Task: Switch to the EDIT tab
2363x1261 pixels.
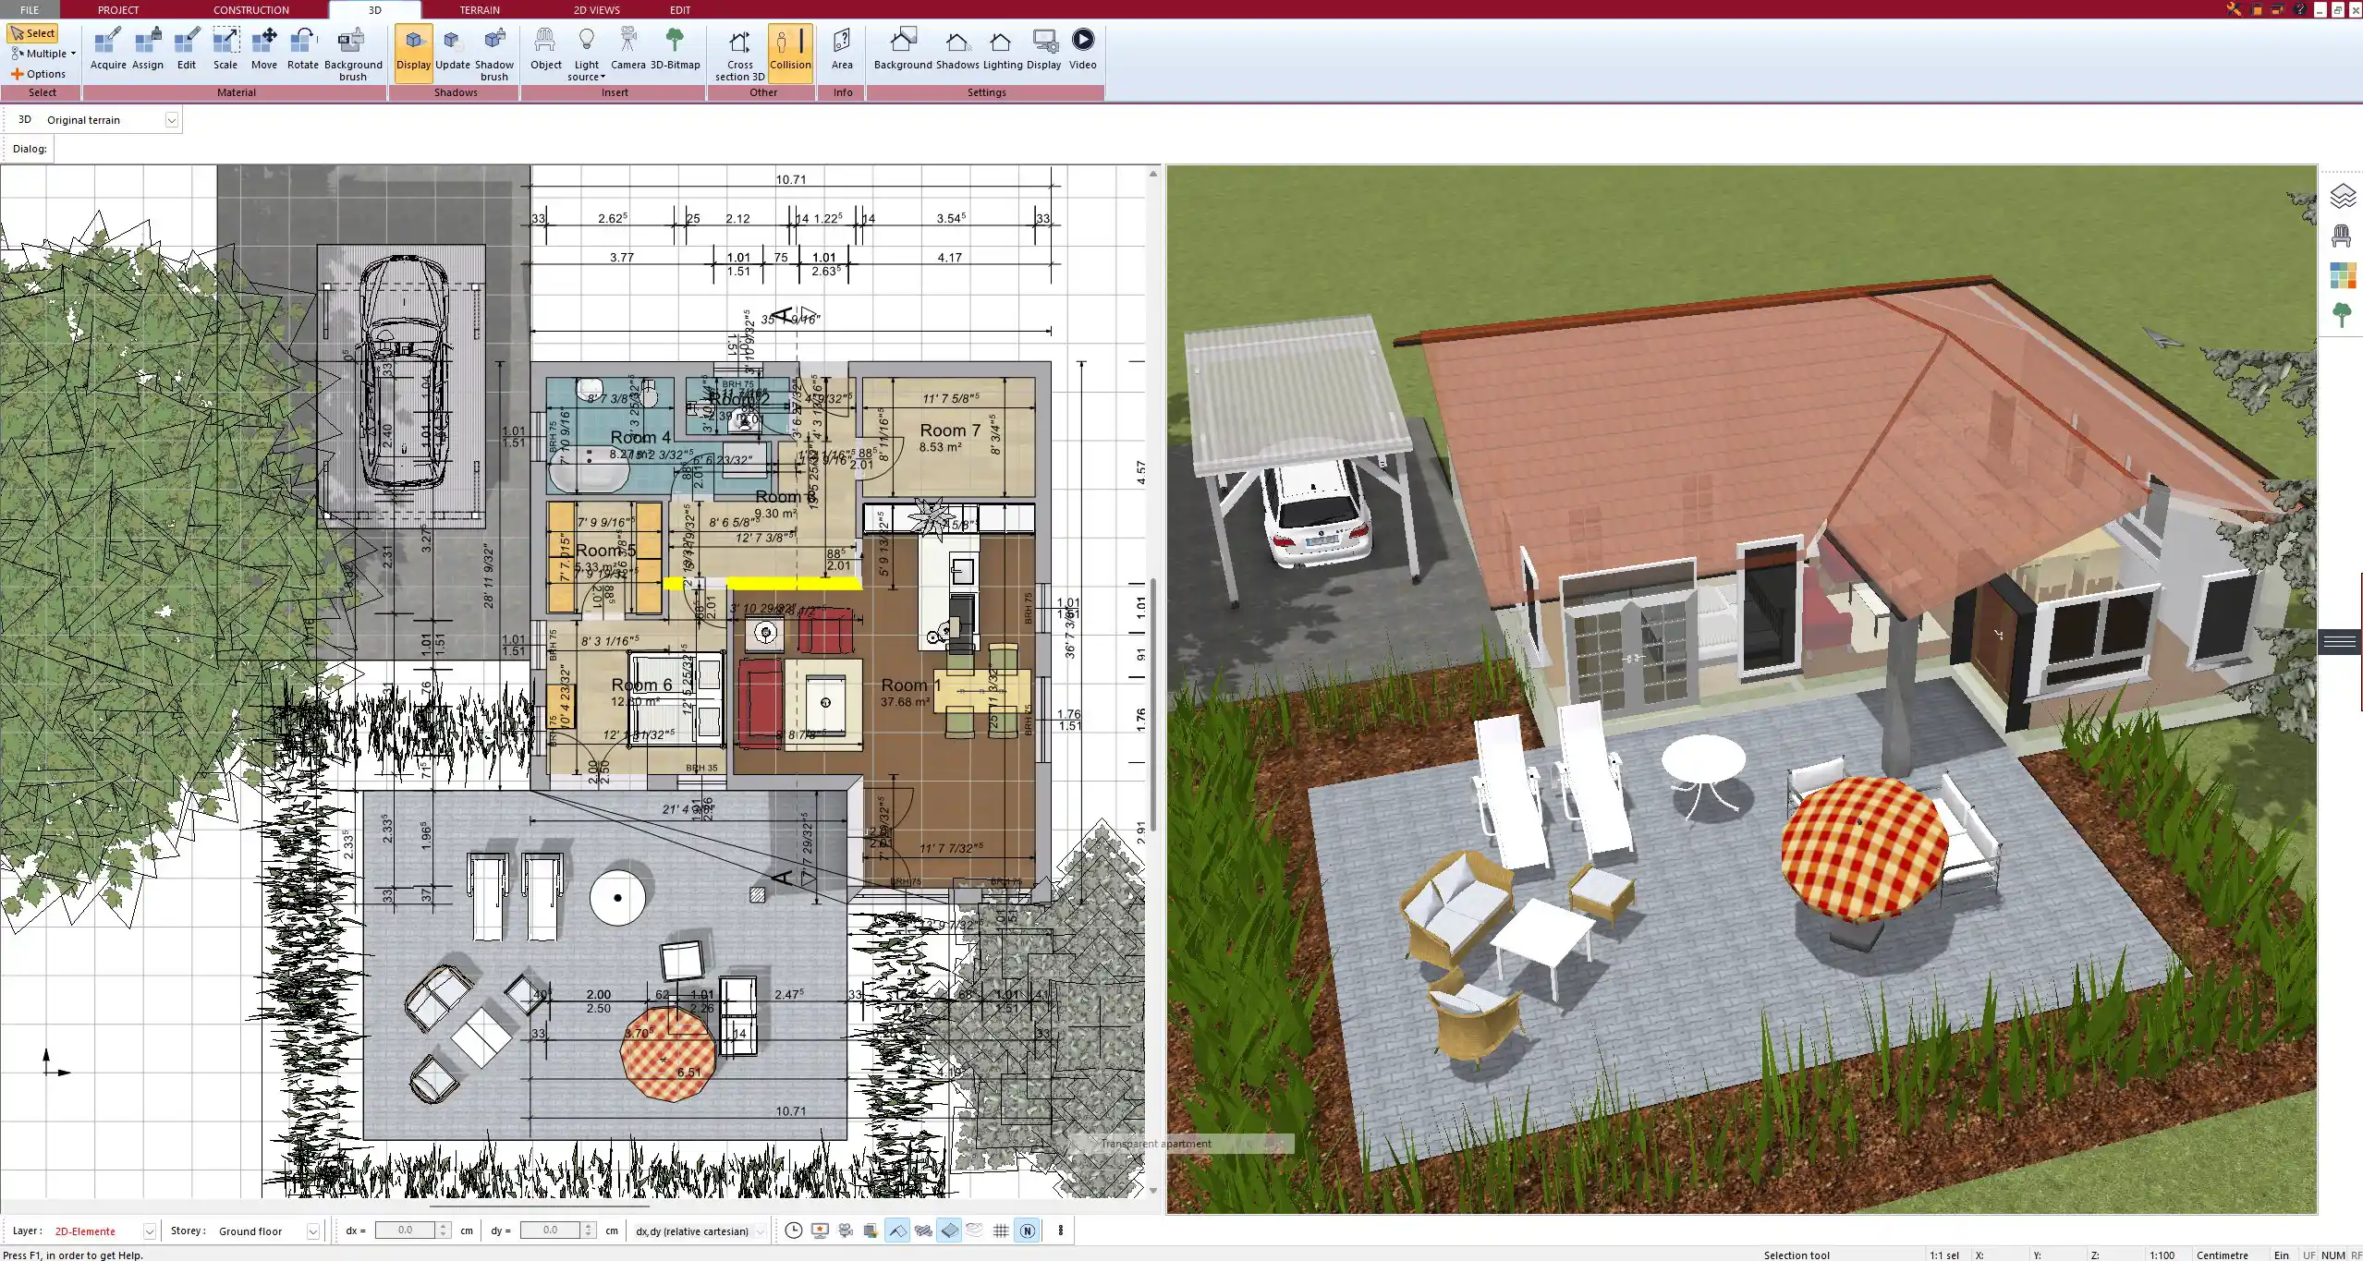Action: click(680, 10)
